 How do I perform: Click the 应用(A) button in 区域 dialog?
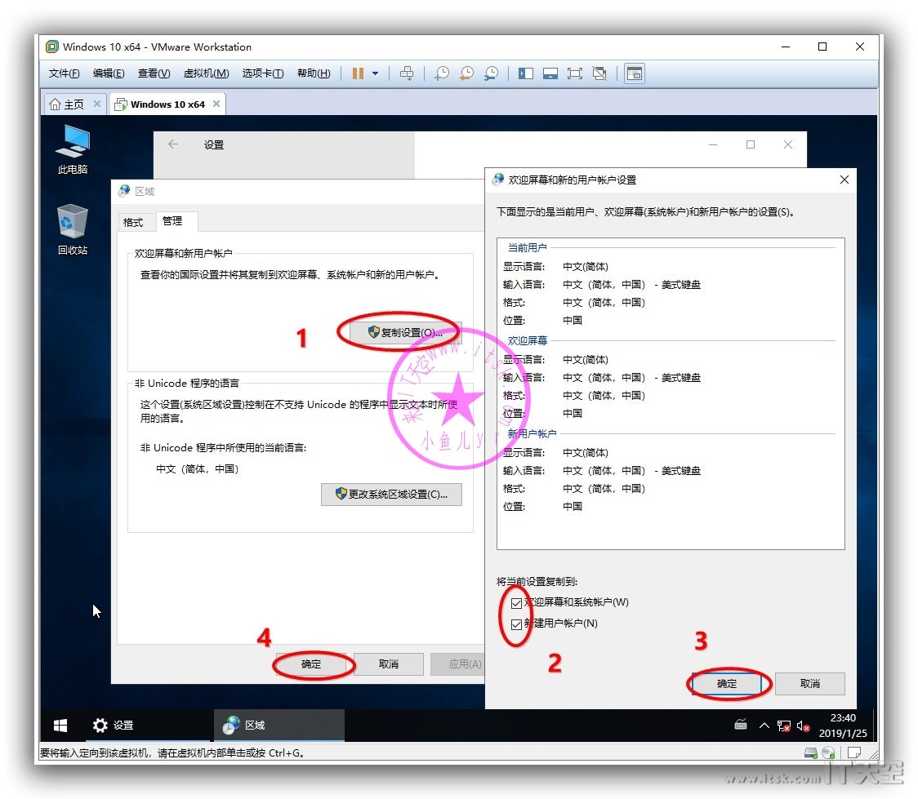[458, 664]
